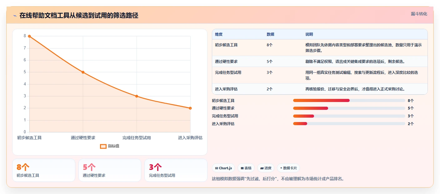Screen dimensions: 440x194
Task: Click the 表格 chip
Action: (246, 168)
